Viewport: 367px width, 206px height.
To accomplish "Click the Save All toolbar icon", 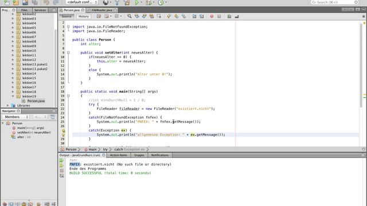I will tap(34, 2).
